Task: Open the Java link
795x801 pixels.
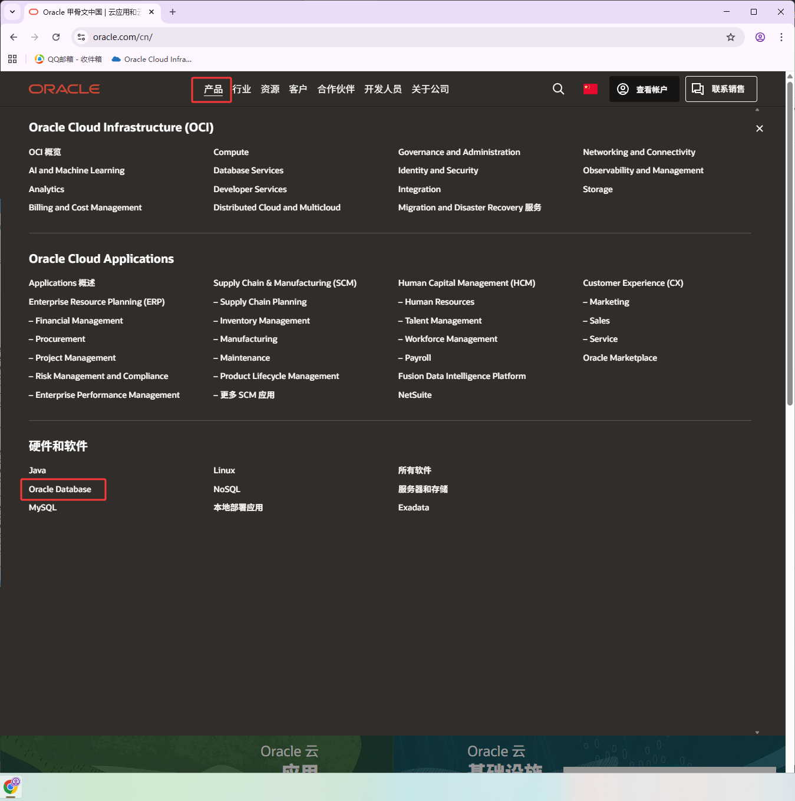Action: pos(37,470)
